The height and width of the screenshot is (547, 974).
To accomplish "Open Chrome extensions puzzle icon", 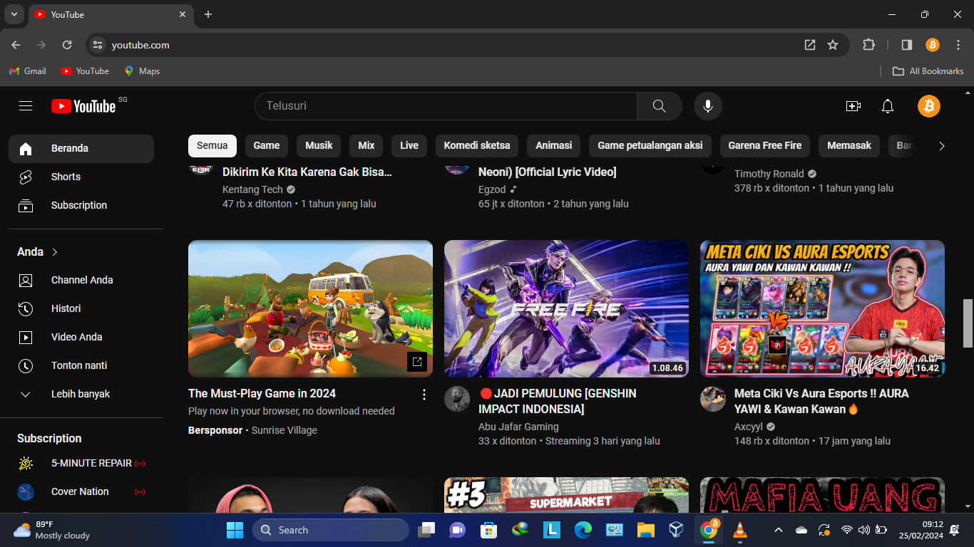I will point(868,45).
